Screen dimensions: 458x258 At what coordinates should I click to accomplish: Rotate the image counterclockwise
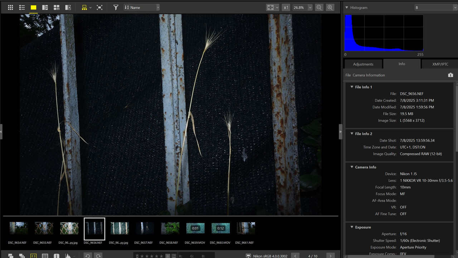pos(88,256)
